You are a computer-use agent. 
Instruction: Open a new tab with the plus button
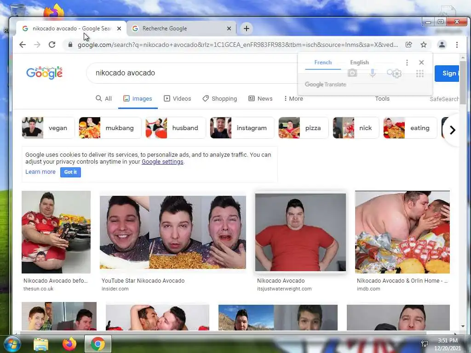point(247,28)
